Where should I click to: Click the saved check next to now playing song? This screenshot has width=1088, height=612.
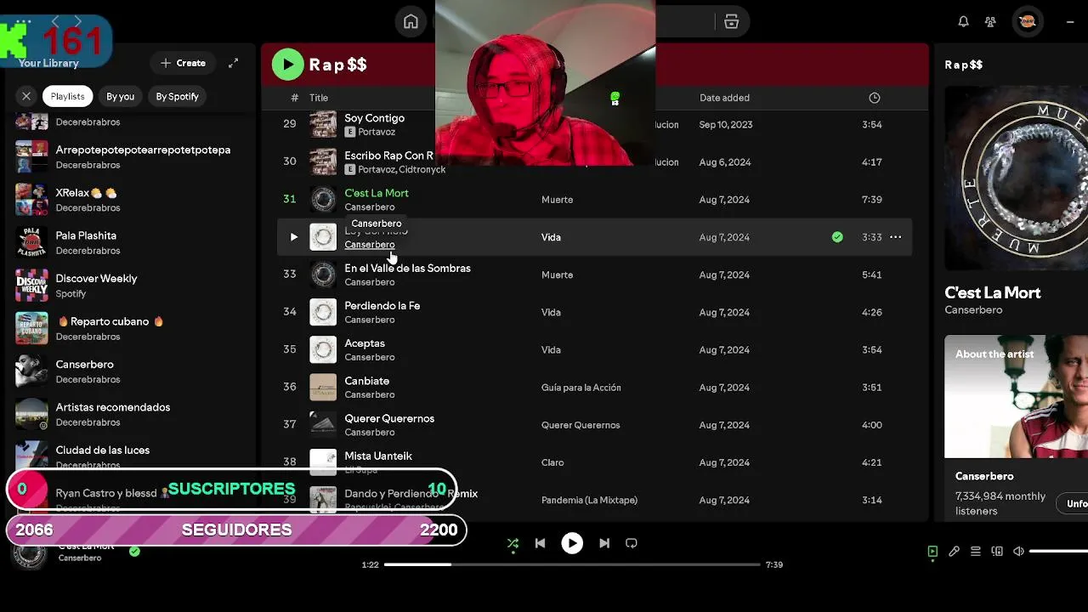[x=134, y=551]
